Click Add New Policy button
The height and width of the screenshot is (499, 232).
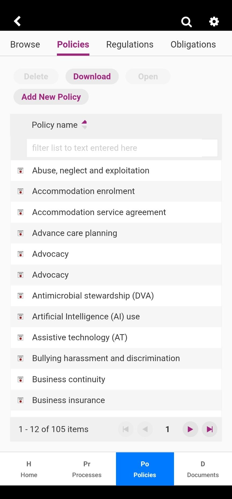tap(51, 97)
